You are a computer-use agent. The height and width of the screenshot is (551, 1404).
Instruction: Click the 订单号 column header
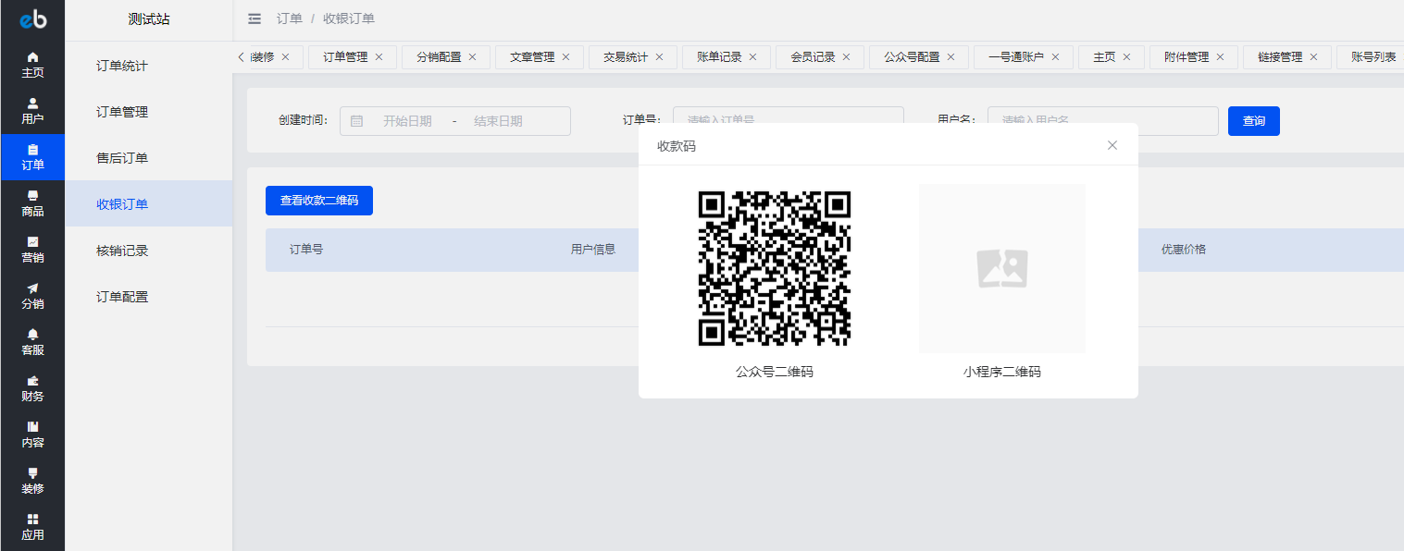306,250
